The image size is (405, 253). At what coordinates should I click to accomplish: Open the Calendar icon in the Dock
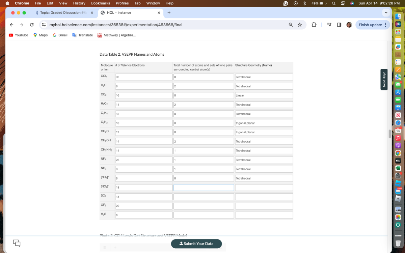[x=398, y=131]
